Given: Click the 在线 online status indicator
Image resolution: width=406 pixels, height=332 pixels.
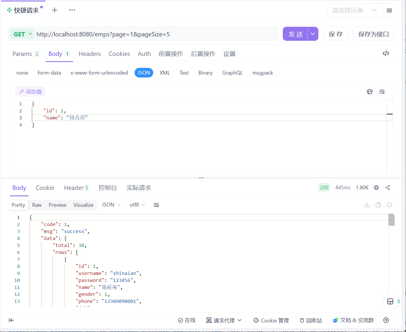Looking at the screenshot, I should [x=187, y=320].
